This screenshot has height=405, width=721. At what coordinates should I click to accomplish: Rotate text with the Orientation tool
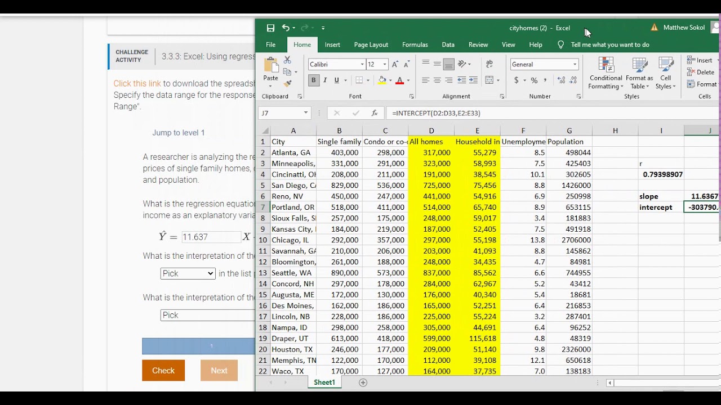tap(462, 64)
